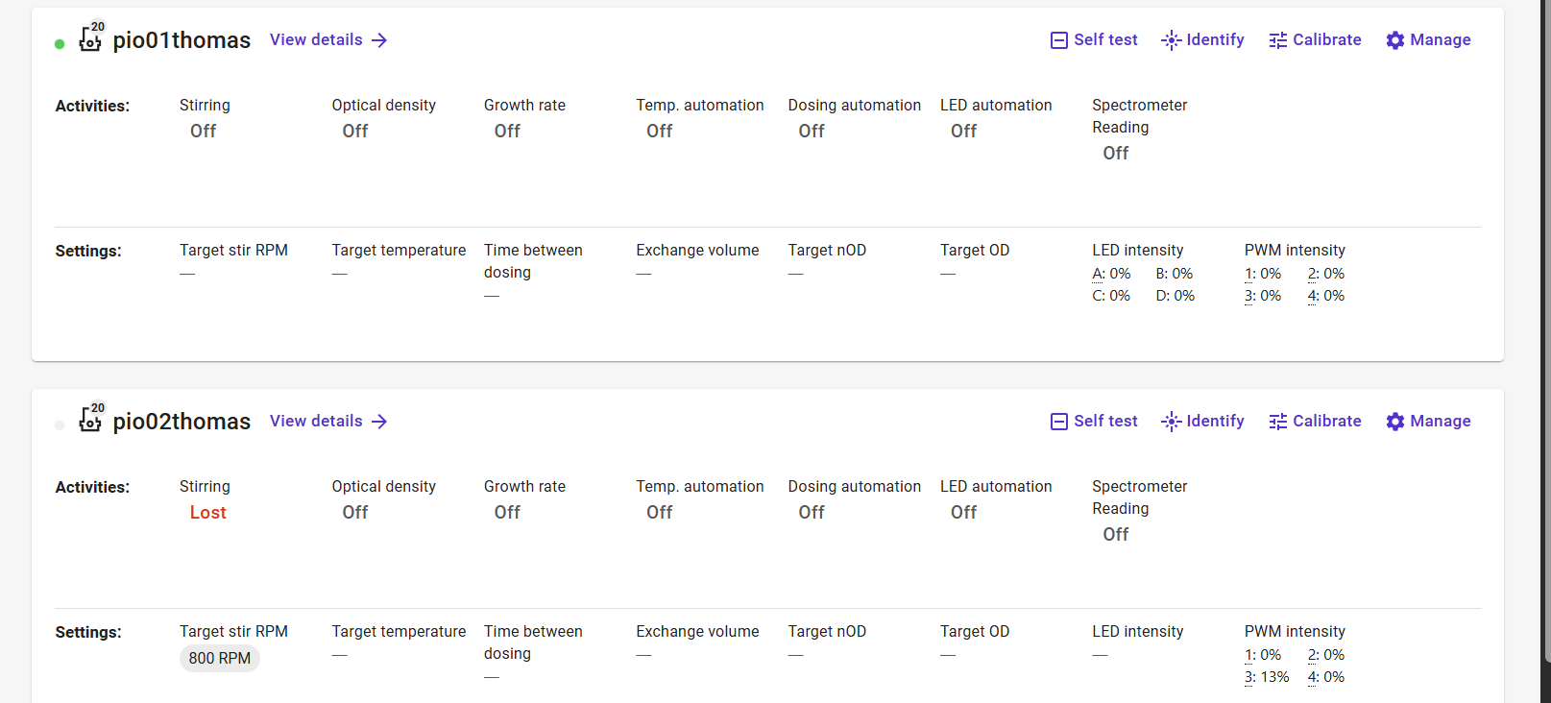The width and height of the screenshot is (1551, 703).
Task: Click Identify icon for pio01thomas
Action: point(1172,40)
